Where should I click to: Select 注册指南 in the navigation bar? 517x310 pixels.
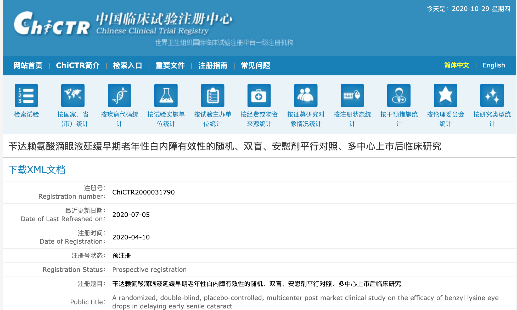(x=213, y=65)
